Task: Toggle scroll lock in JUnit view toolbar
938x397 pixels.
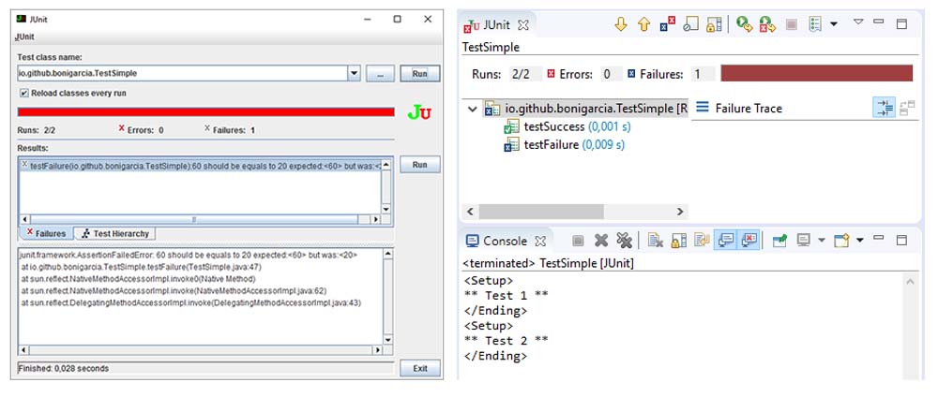Action: (714, 24)
